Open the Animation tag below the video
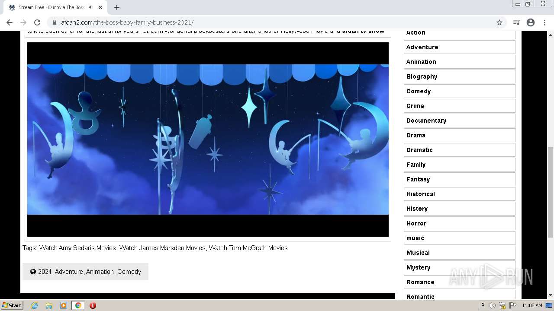 tap(100, 272)
